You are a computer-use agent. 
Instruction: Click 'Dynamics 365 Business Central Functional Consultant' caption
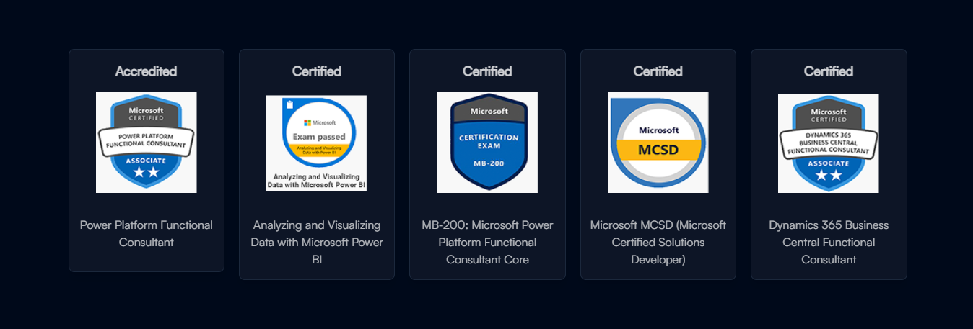(828, 242)
